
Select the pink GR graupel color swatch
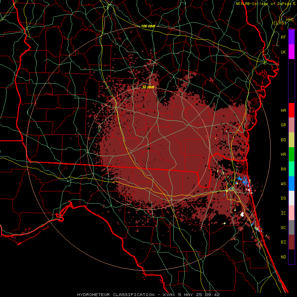point(291,125)
